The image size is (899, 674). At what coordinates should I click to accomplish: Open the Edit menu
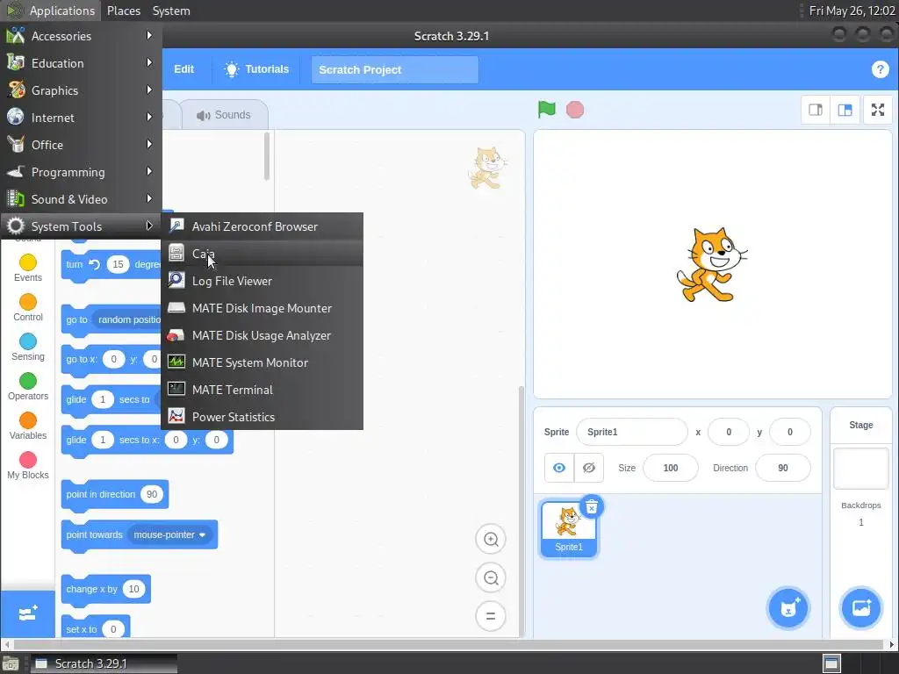184,69
